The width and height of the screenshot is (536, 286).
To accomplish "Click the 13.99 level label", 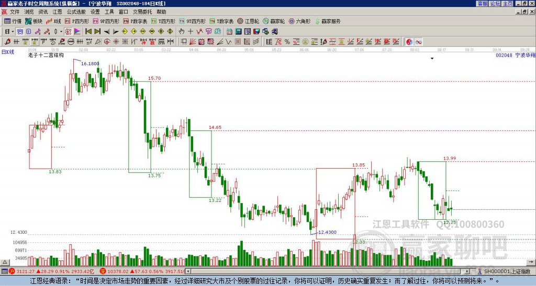I will coord(450,158).
